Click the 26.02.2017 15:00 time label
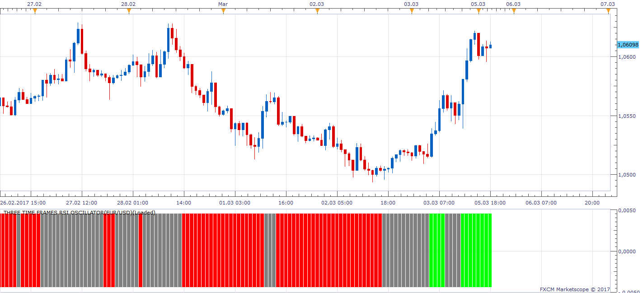Screen dimensions: 643x293 point(23,203)
